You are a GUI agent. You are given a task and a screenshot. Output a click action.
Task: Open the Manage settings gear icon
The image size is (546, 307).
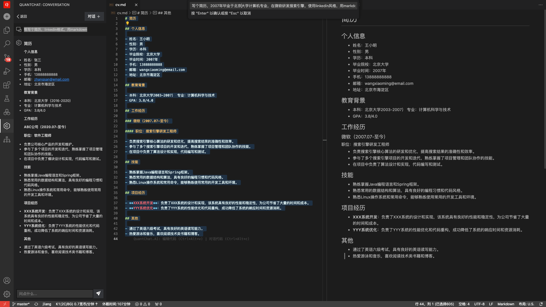(x=7, y=294)
